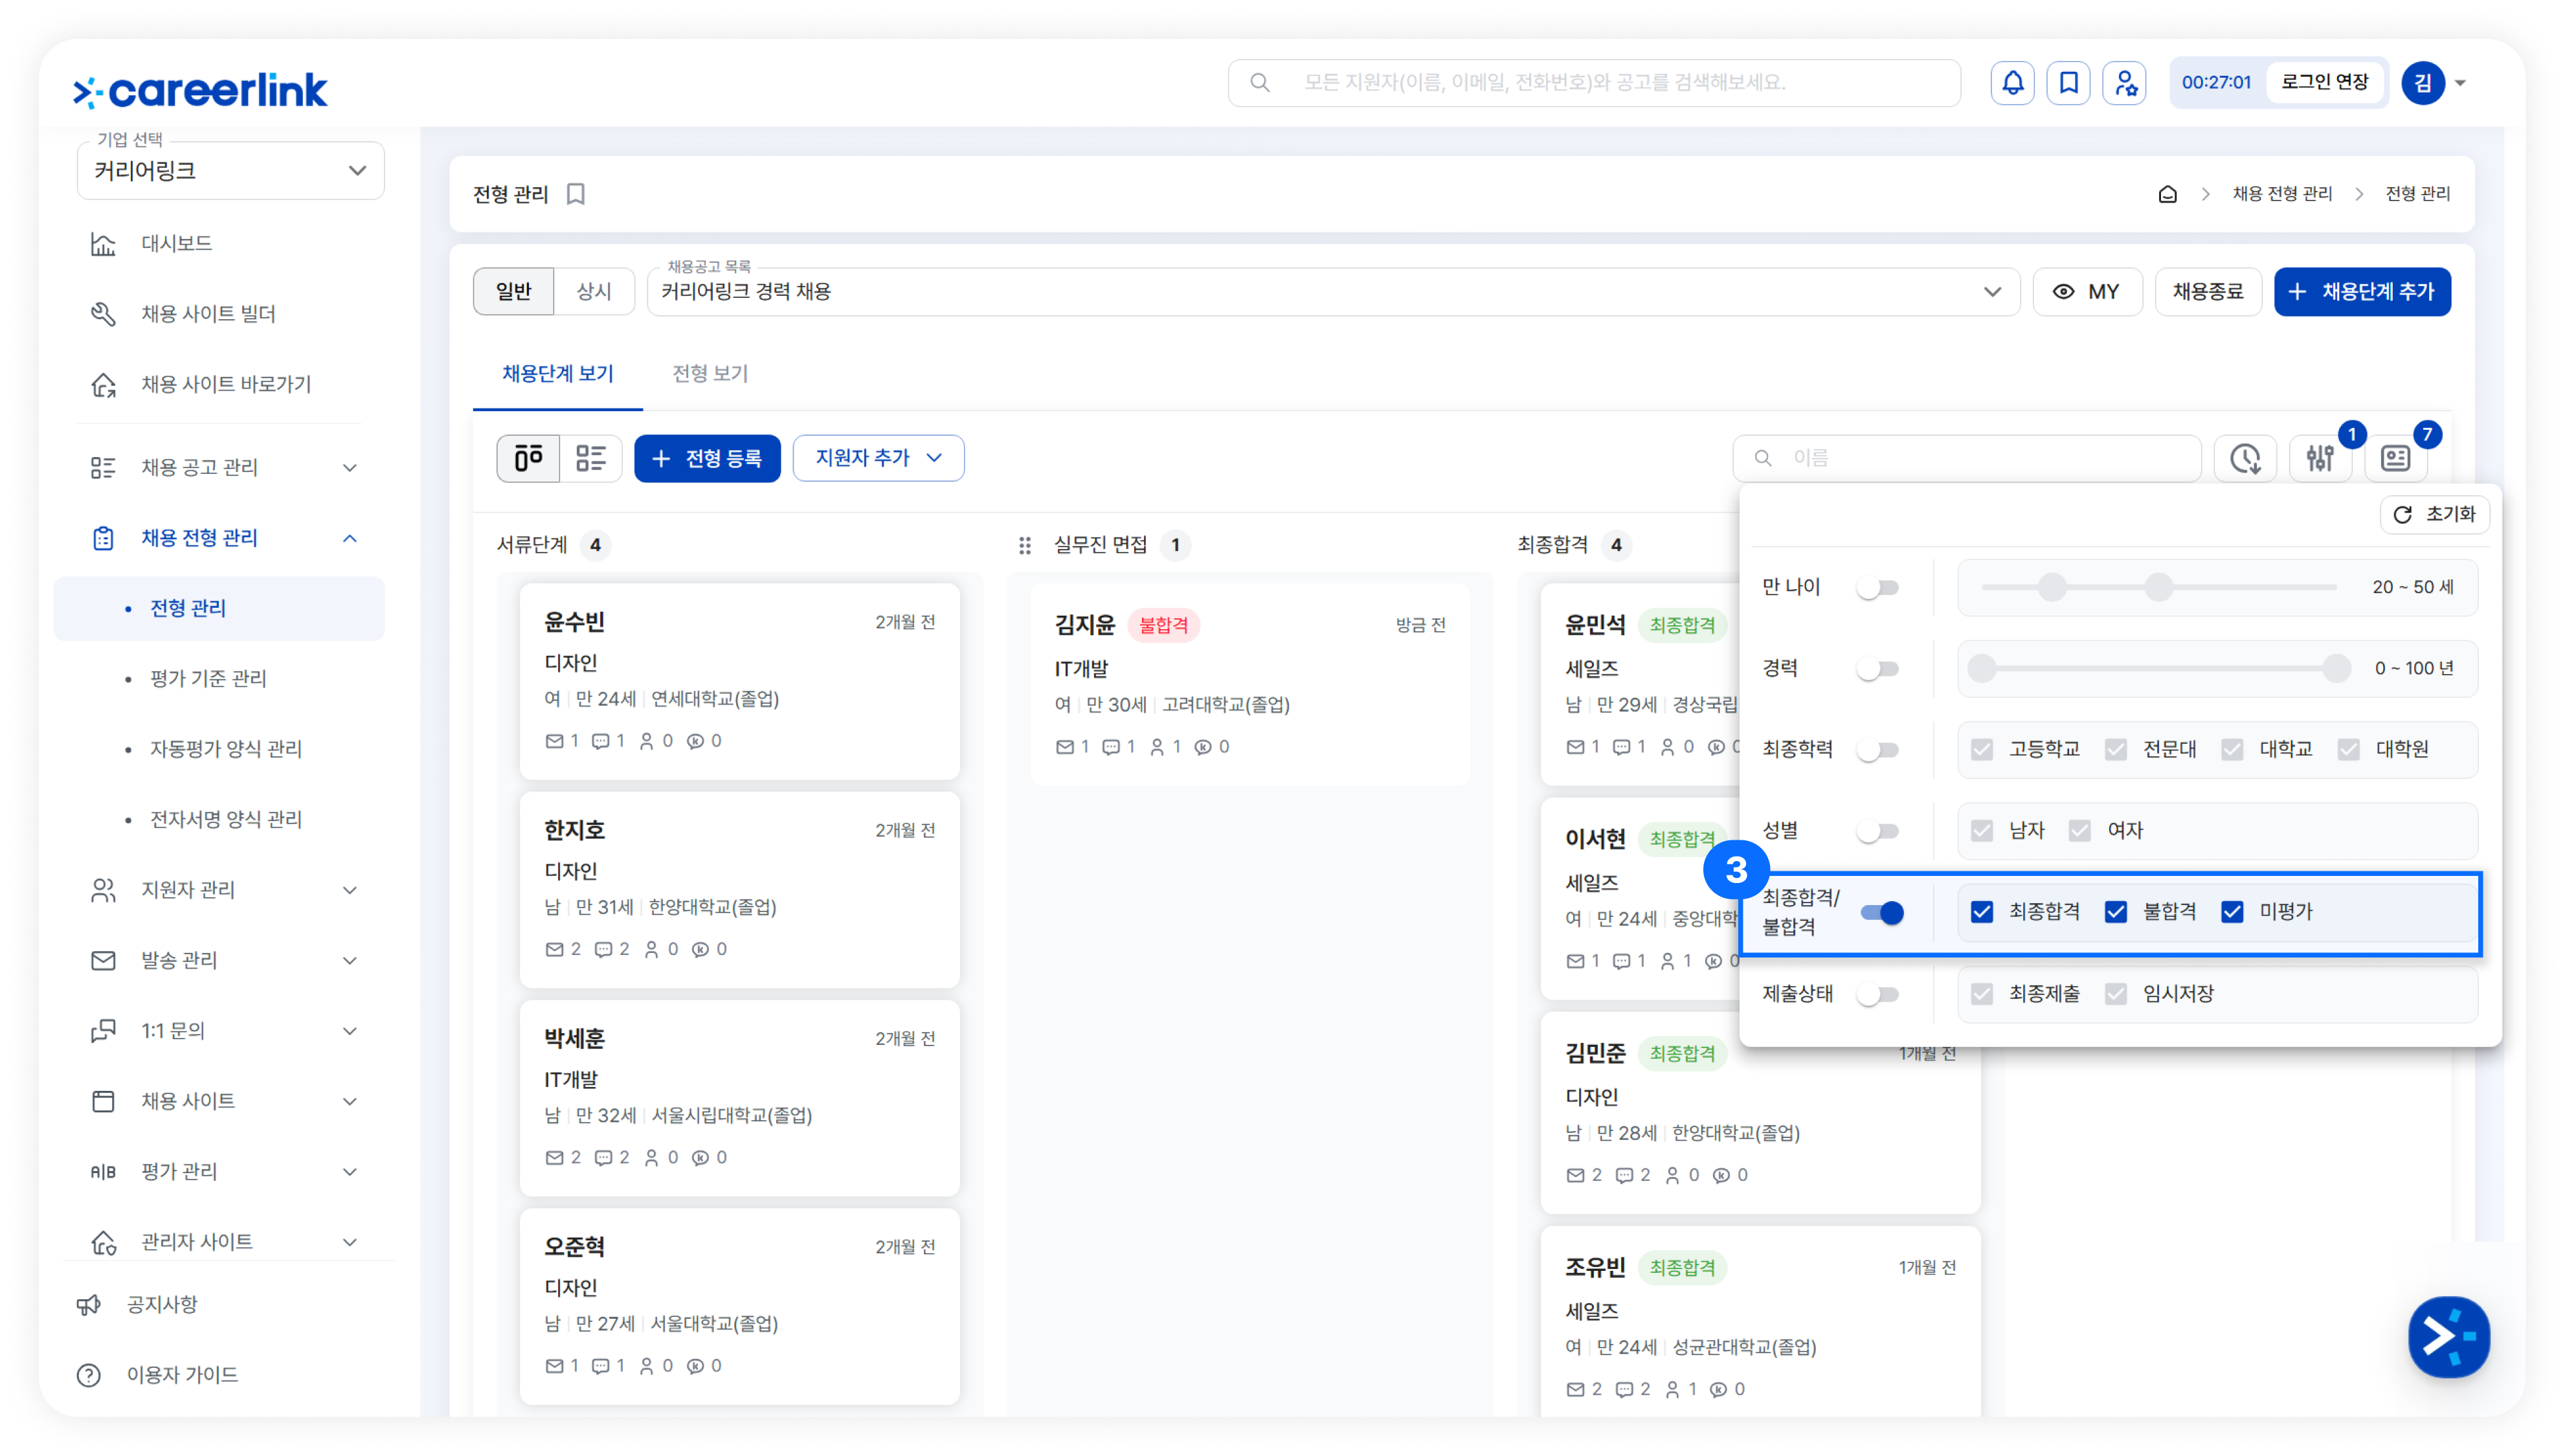Click the comment icon on 한지호 card

pos(603,949)
